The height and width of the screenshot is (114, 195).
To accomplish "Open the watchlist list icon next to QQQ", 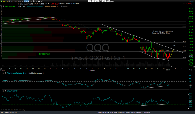I will coord(9,1).
